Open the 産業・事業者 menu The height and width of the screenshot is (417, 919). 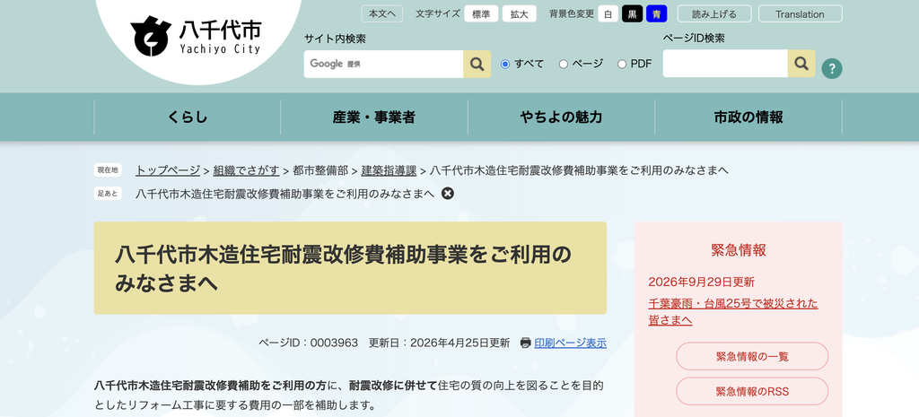374,117
